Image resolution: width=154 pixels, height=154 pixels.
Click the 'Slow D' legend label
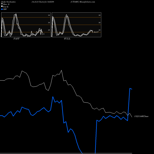coord(6,4)
